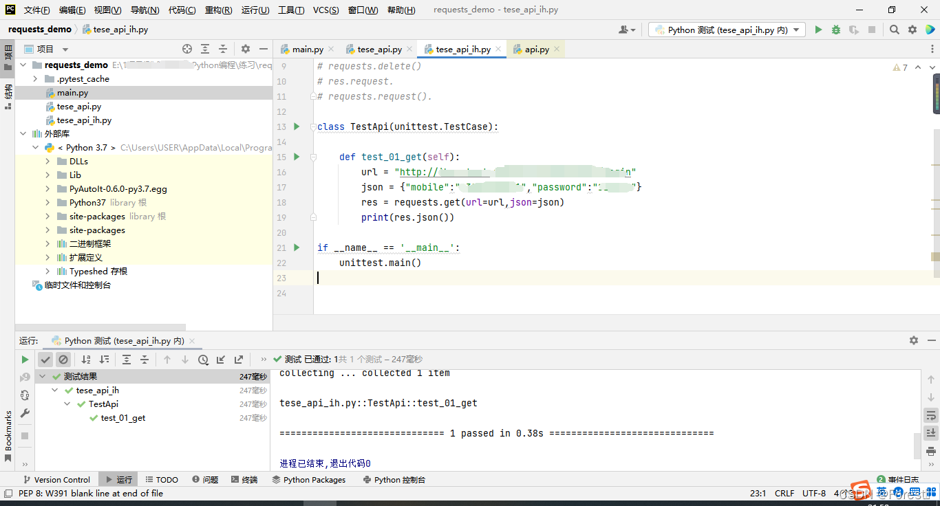Collapse the requests_demo project root

click(x=23, y=65)
